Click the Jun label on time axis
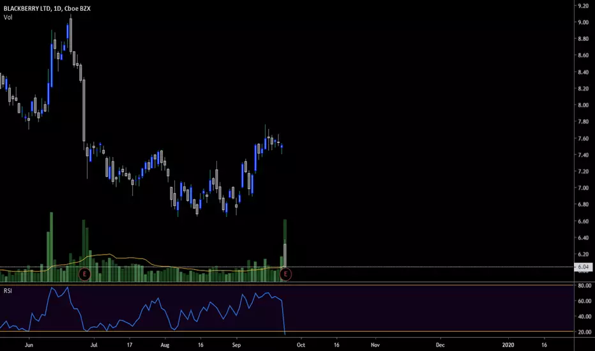595x351 pixels. (29, 345)
